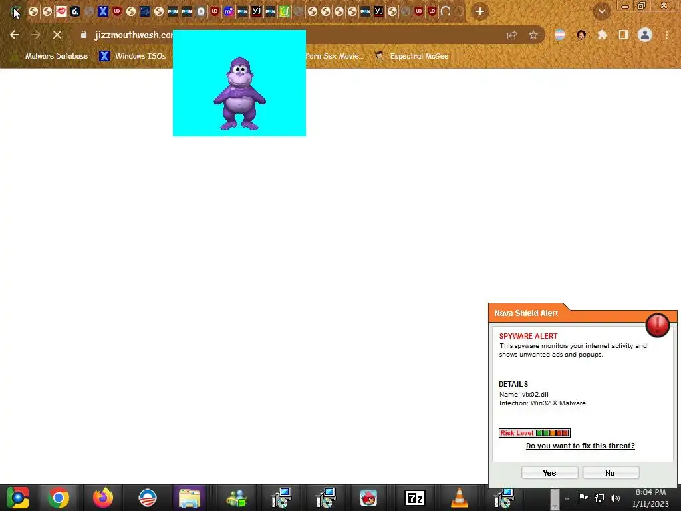Image resolution: width=681 pixels, height=511 pixels.
Task: Click Yes on the Nava Shield Alert
Action: [549, 473]
